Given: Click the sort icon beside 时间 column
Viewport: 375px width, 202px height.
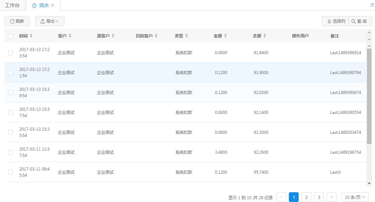Looking at the screenshot, I should coord(31,36).
